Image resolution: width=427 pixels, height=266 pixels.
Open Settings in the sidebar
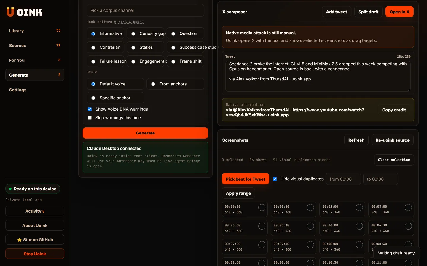tap(35, 90)
